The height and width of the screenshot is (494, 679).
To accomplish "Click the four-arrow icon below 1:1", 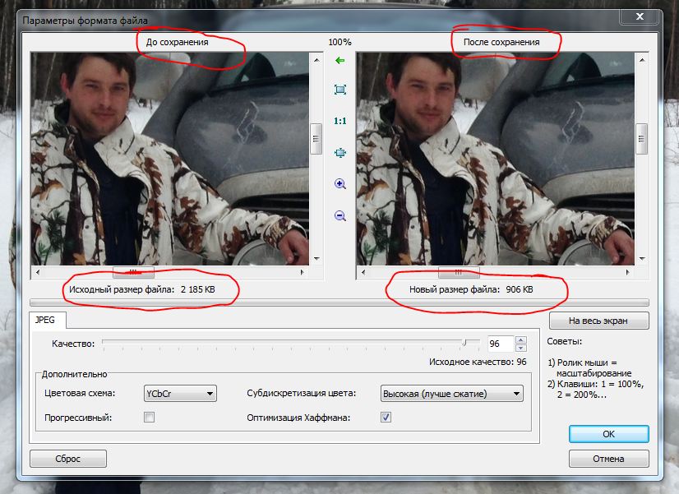I will click(x=339, y=153).
